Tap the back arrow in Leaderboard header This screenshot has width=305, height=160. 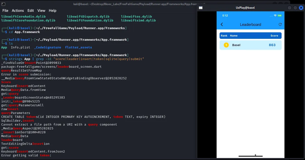click(222, 25)
